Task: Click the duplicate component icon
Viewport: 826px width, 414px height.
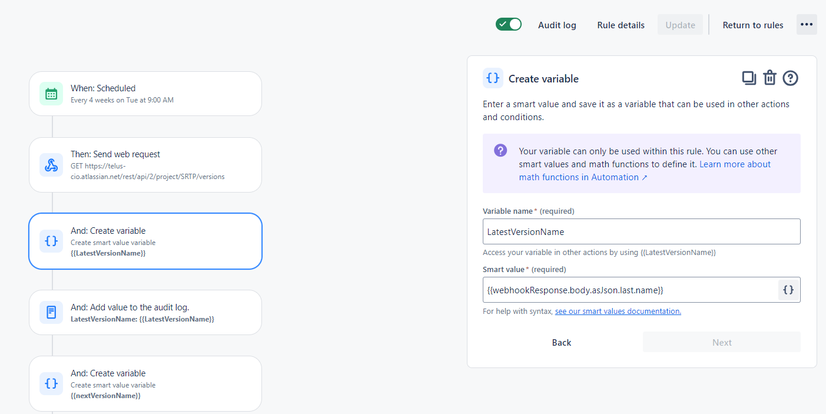Action: tap(748, 78)
